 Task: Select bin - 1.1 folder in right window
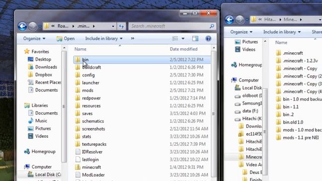pos(287,107)
